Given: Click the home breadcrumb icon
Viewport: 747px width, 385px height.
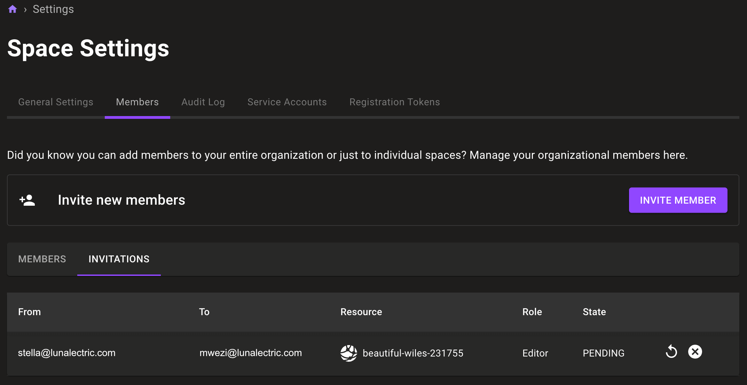Looking at the screenshot, I should click(x=13, y=9).
